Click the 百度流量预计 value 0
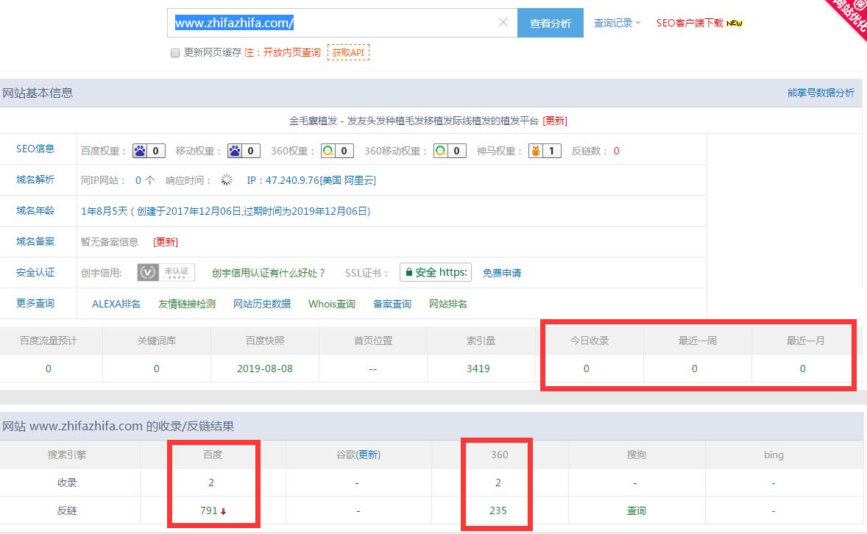Viewport: 867px width, 534px height. [x=49, y=369]
